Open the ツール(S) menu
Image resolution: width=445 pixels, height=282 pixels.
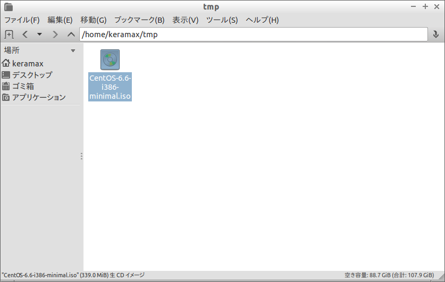click(222, 20)
